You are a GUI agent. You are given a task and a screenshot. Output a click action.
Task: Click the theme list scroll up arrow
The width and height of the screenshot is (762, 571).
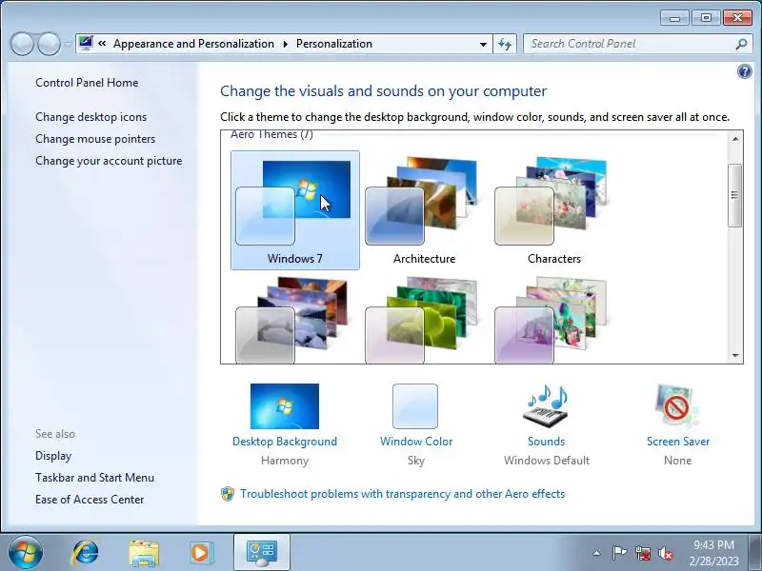(x=735, y=139)
